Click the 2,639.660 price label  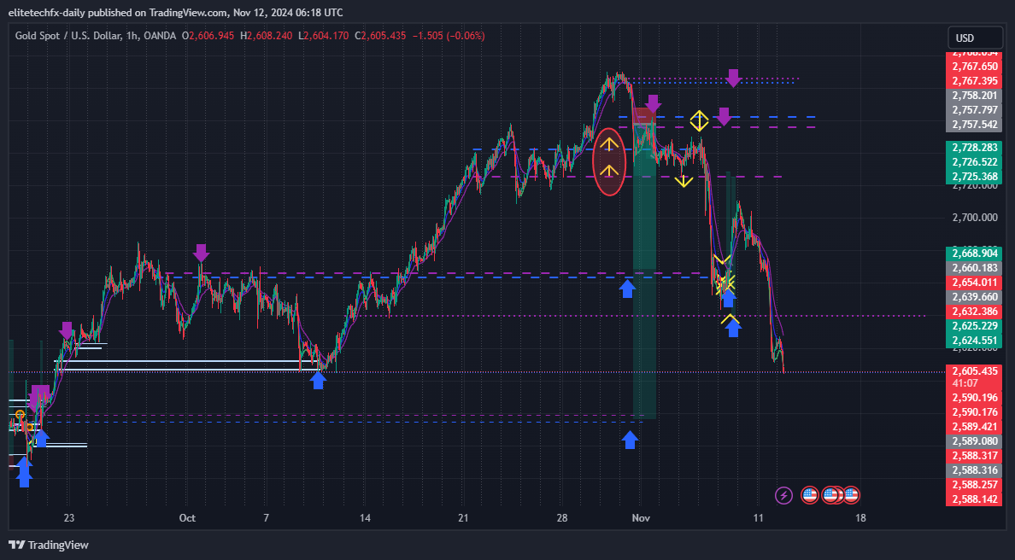click(x=975, y=297)
